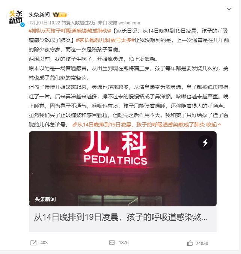Viewport: 241px width, 254px height.
Task: Open hashtag #家长抱怨儿科放号太多#
Action: pyautogui.click(x=105, y=40)
